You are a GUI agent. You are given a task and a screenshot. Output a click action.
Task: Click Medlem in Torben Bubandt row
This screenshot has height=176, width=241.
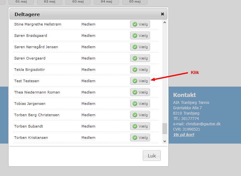click(x=88, y=126)
